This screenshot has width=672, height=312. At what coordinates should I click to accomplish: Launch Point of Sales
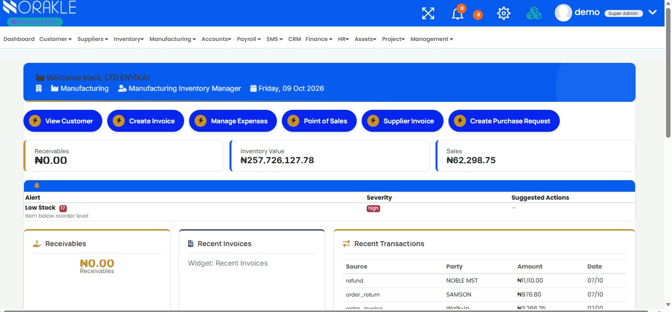[x=319, y=121]
